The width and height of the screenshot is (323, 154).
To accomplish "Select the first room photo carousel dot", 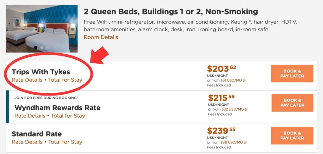I will 36,47.
